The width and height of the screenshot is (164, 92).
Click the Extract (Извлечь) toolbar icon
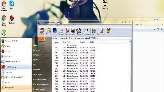pyautogui.click(x=49, y=31)
